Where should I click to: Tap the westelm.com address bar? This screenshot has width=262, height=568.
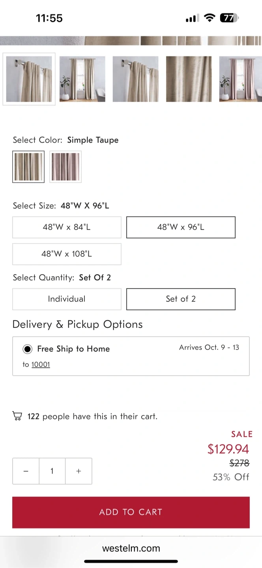coord(131,548)
